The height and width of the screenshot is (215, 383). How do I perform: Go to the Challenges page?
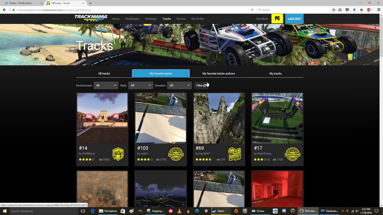coord(132,19)
